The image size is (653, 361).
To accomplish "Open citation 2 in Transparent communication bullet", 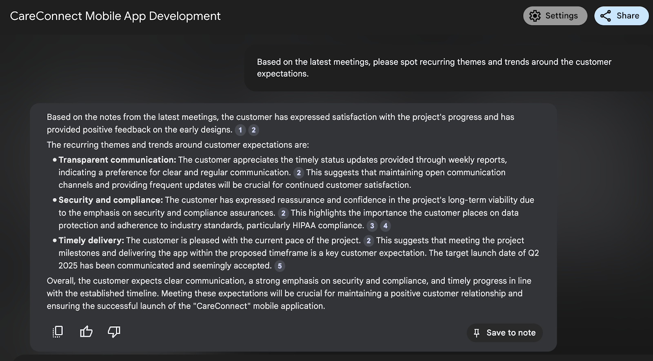I will click(299, 173).
